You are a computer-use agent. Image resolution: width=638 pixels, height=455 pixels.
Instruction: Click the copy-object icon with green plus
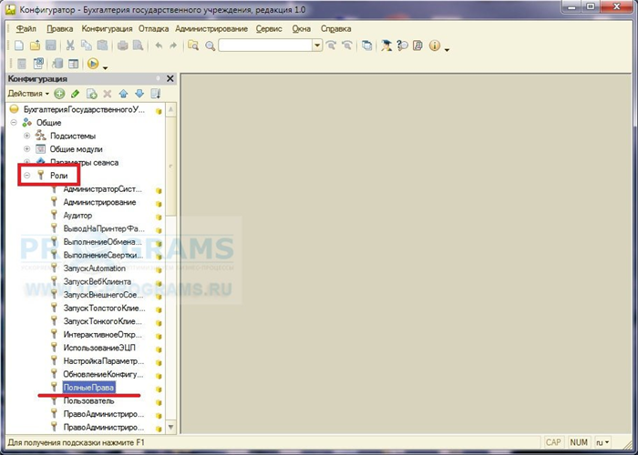tap(91, 94)
